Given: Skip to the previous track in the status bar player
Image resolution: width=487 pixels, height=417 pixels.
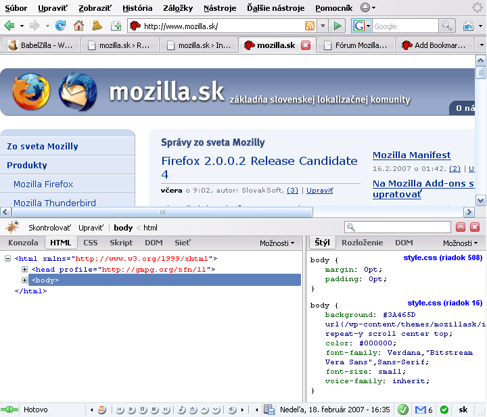Looking at the screenshot, I should point(120,410).
